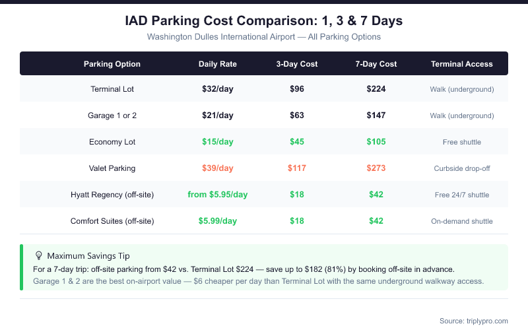The image size is (528, 330).
Task: Click the Valet Parking row label
Action: [112, 168]
